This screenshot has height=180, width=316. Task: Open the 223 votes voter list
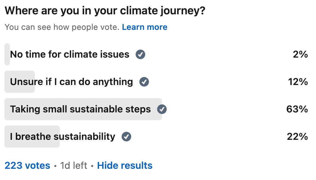coord(27,165)
